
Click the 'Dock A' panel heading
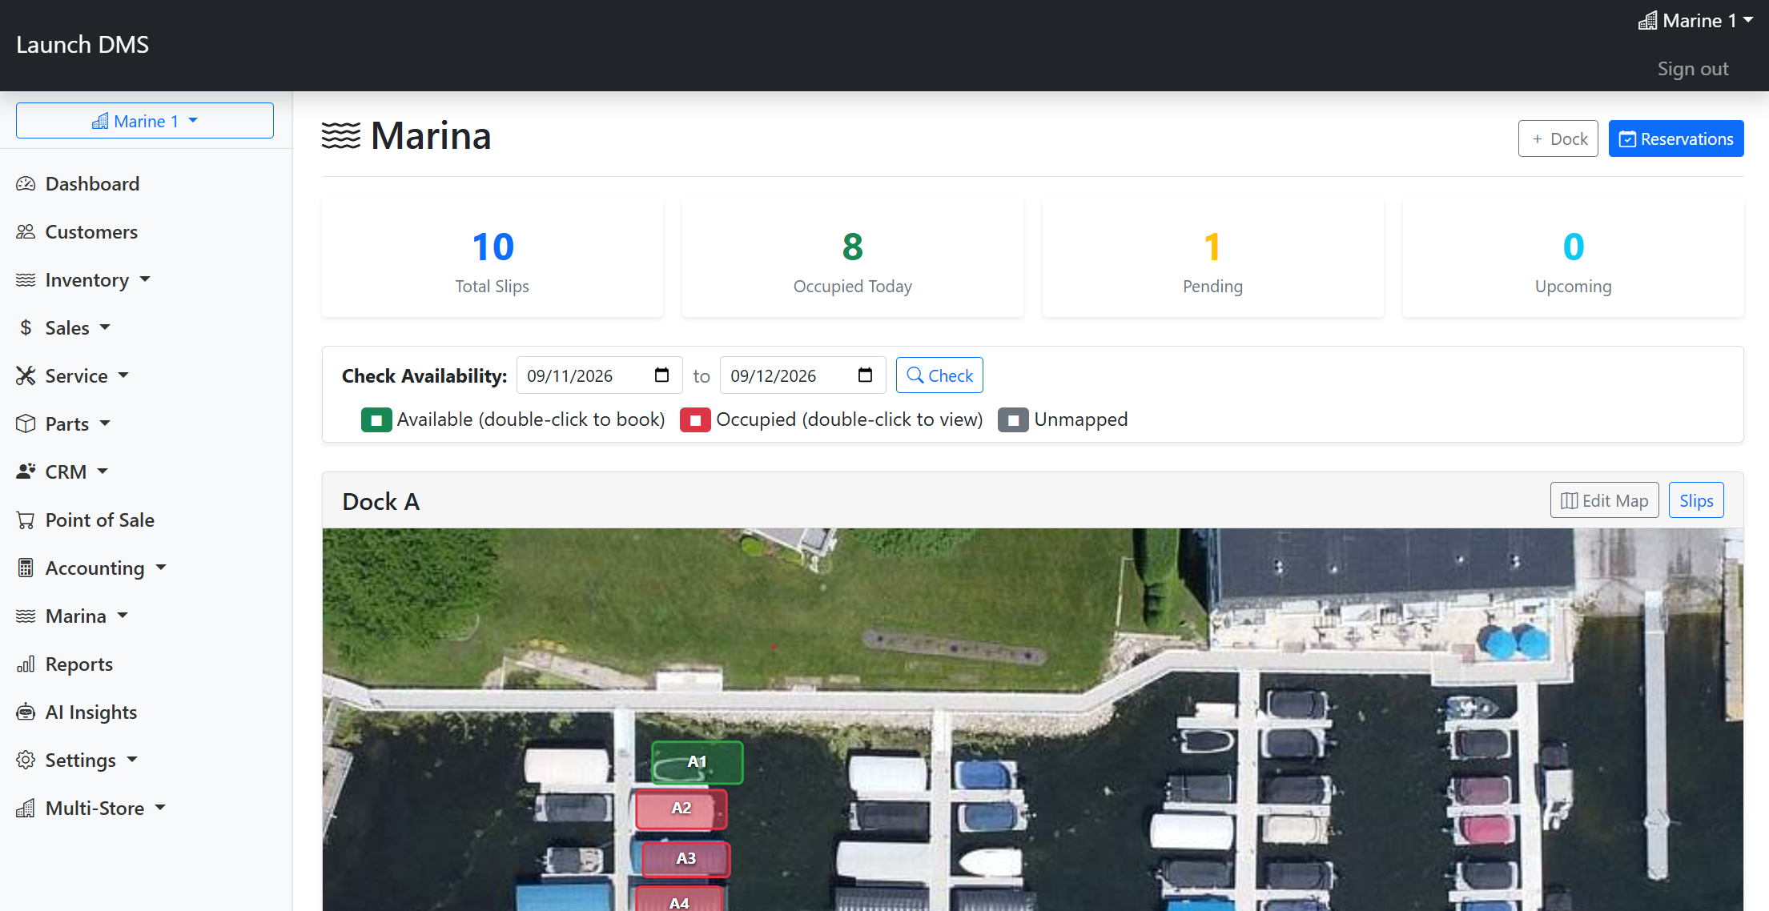[381, 501]
